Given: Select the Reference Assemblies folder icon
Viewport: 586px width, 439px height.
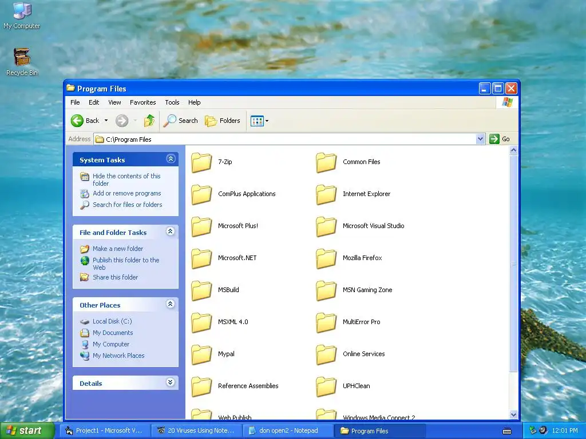Looking at the screenshot, I should point(201,386).
